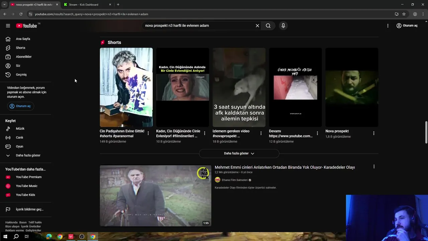Open Windows Start menu
This screenshot has width=428, height=241.
(5, 237)
